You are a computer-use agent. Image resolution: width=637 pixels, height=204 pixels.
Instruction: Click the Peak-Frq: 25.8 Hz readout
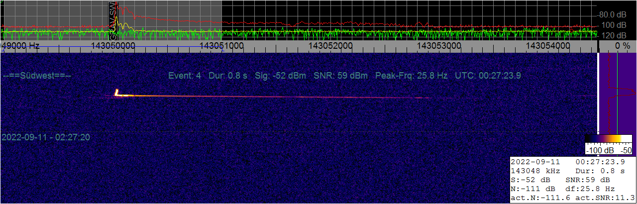click(x=411, y=76)
